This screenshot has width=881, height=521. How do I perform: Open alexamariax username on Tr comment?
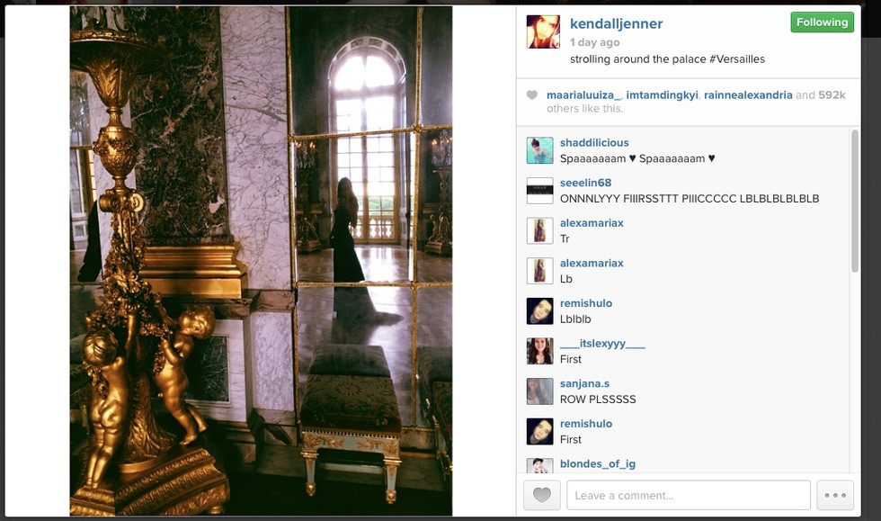[x=592, y=223]
